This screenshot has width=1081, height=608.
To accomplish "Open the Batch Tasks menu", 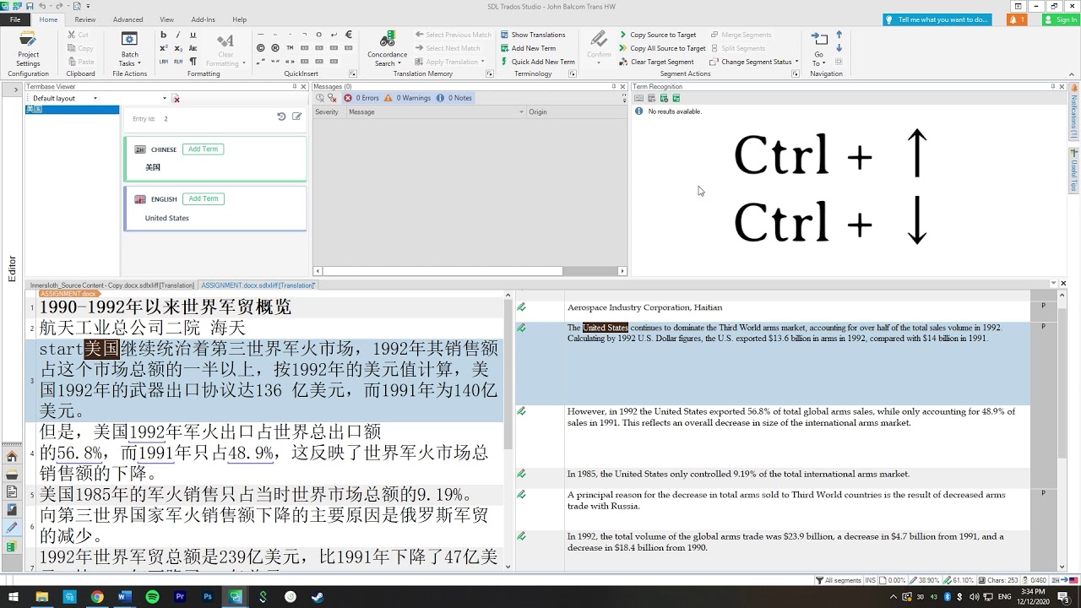I will coord(129,49).
